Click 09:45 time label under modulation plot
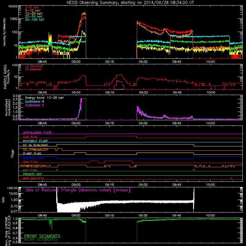This screenshot has height=246, width=246. (x=177, y=123)
